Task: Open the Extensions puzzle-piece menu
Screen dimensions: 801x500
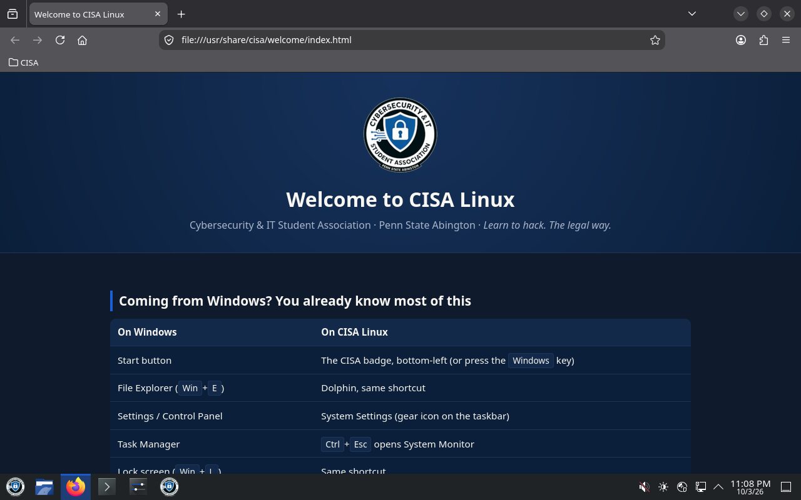Action: tap(763, 40)
